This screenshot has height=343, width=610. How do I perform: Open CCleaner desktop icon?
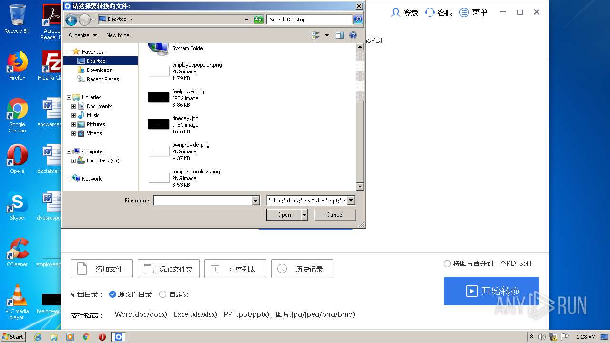click(17, 252)
